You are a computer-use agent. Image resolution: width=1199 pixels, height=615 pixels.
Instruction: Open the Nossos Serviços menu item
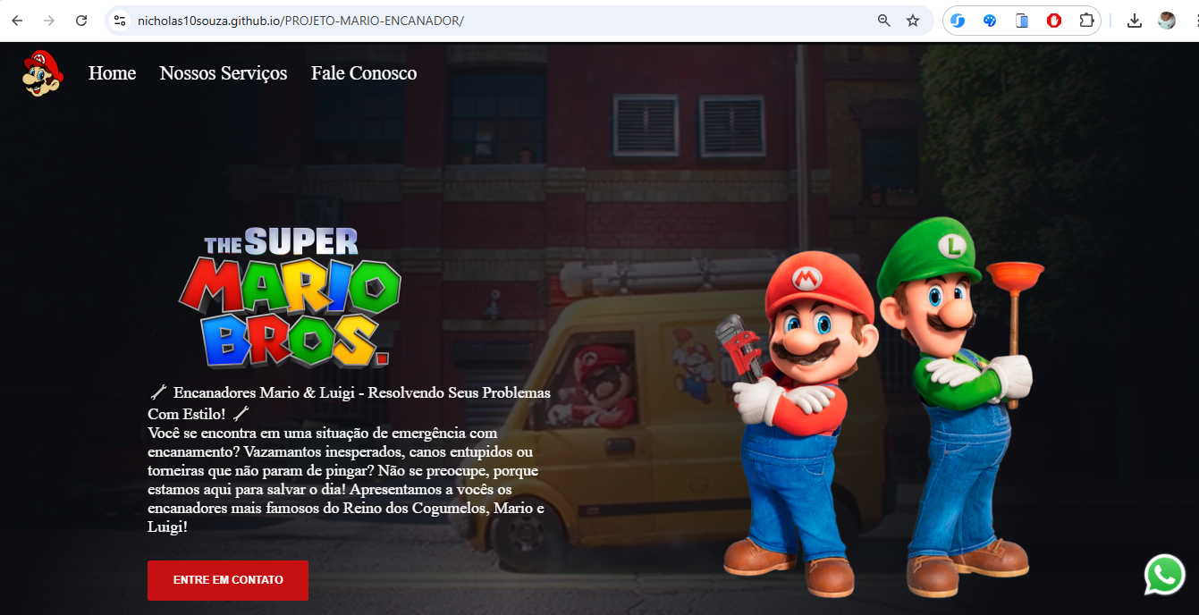click(x=224, y=73)
